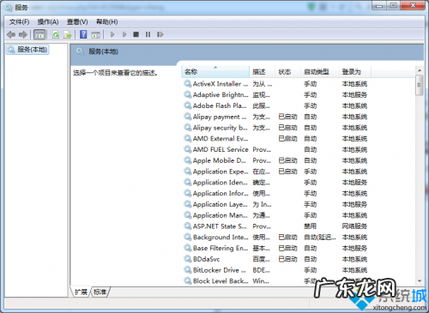Open the Help question mark icon
Screen dimensions: 429x313
coord(83,34)
